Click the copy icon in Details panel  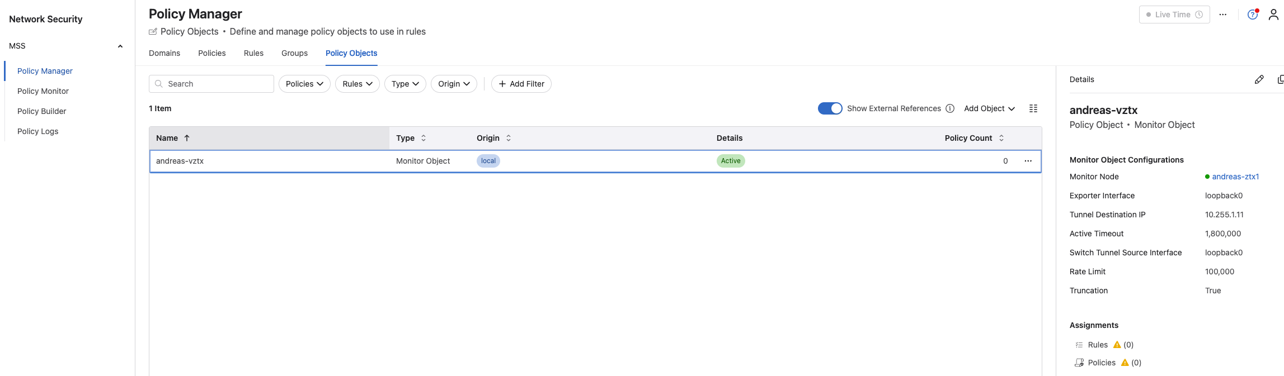click(x=1280, y=79)
